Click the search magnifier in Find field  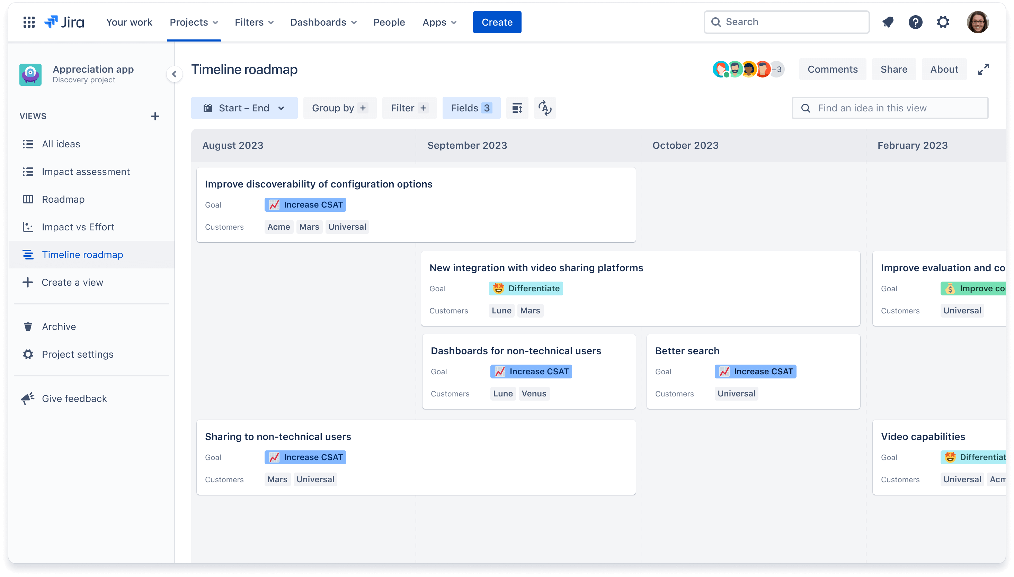click(x=805, y=108)
